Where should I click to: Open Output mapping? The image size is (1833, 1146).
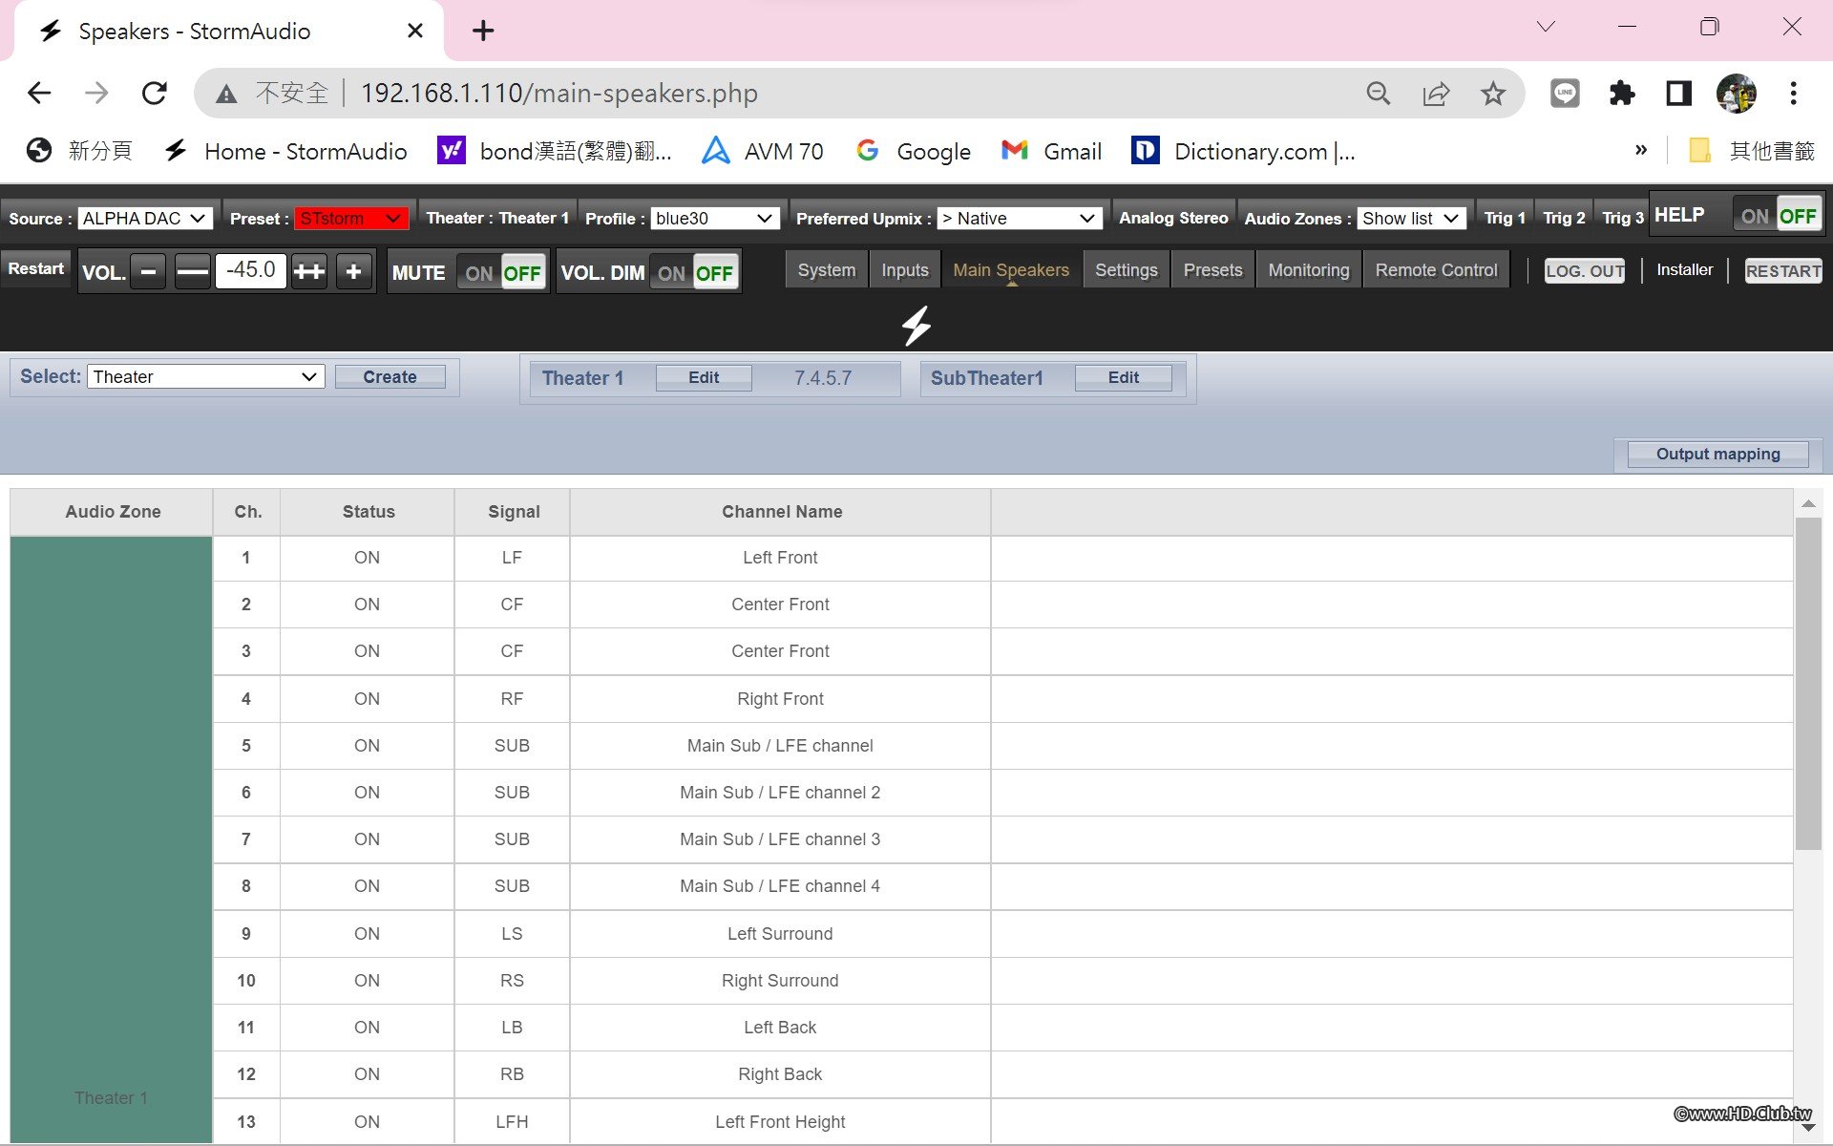pyautogui.click(x=1717, y=454)
